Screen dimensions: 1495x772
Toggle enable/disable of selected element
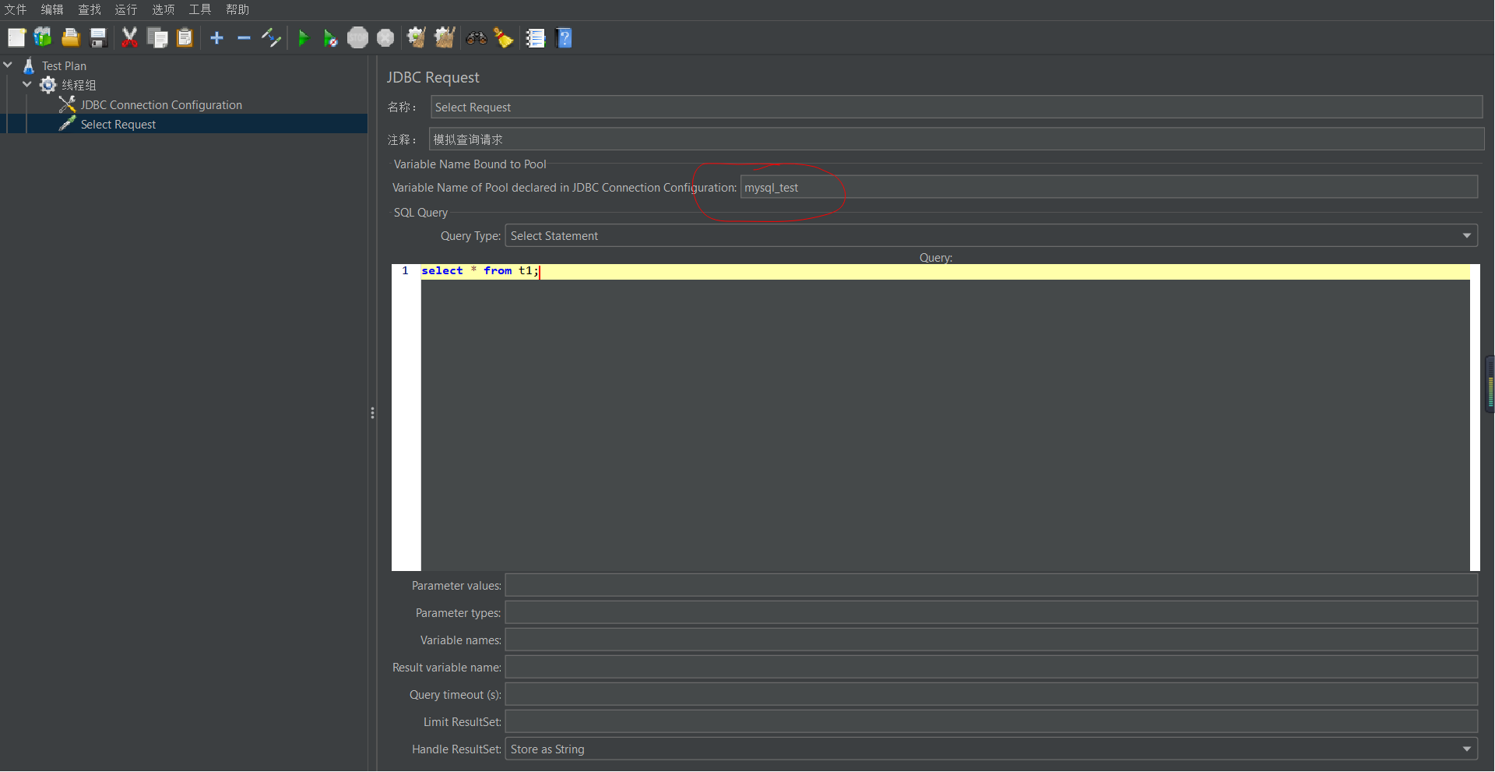tap(271, 37)
